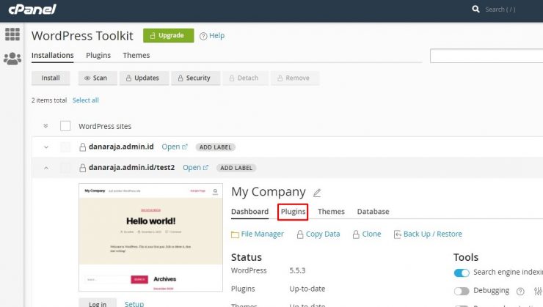Image resolution: width=543 pixels, height=307 pixels.
Task: Click the Log in button under thumbnail
Action: (x=98, y=303)
